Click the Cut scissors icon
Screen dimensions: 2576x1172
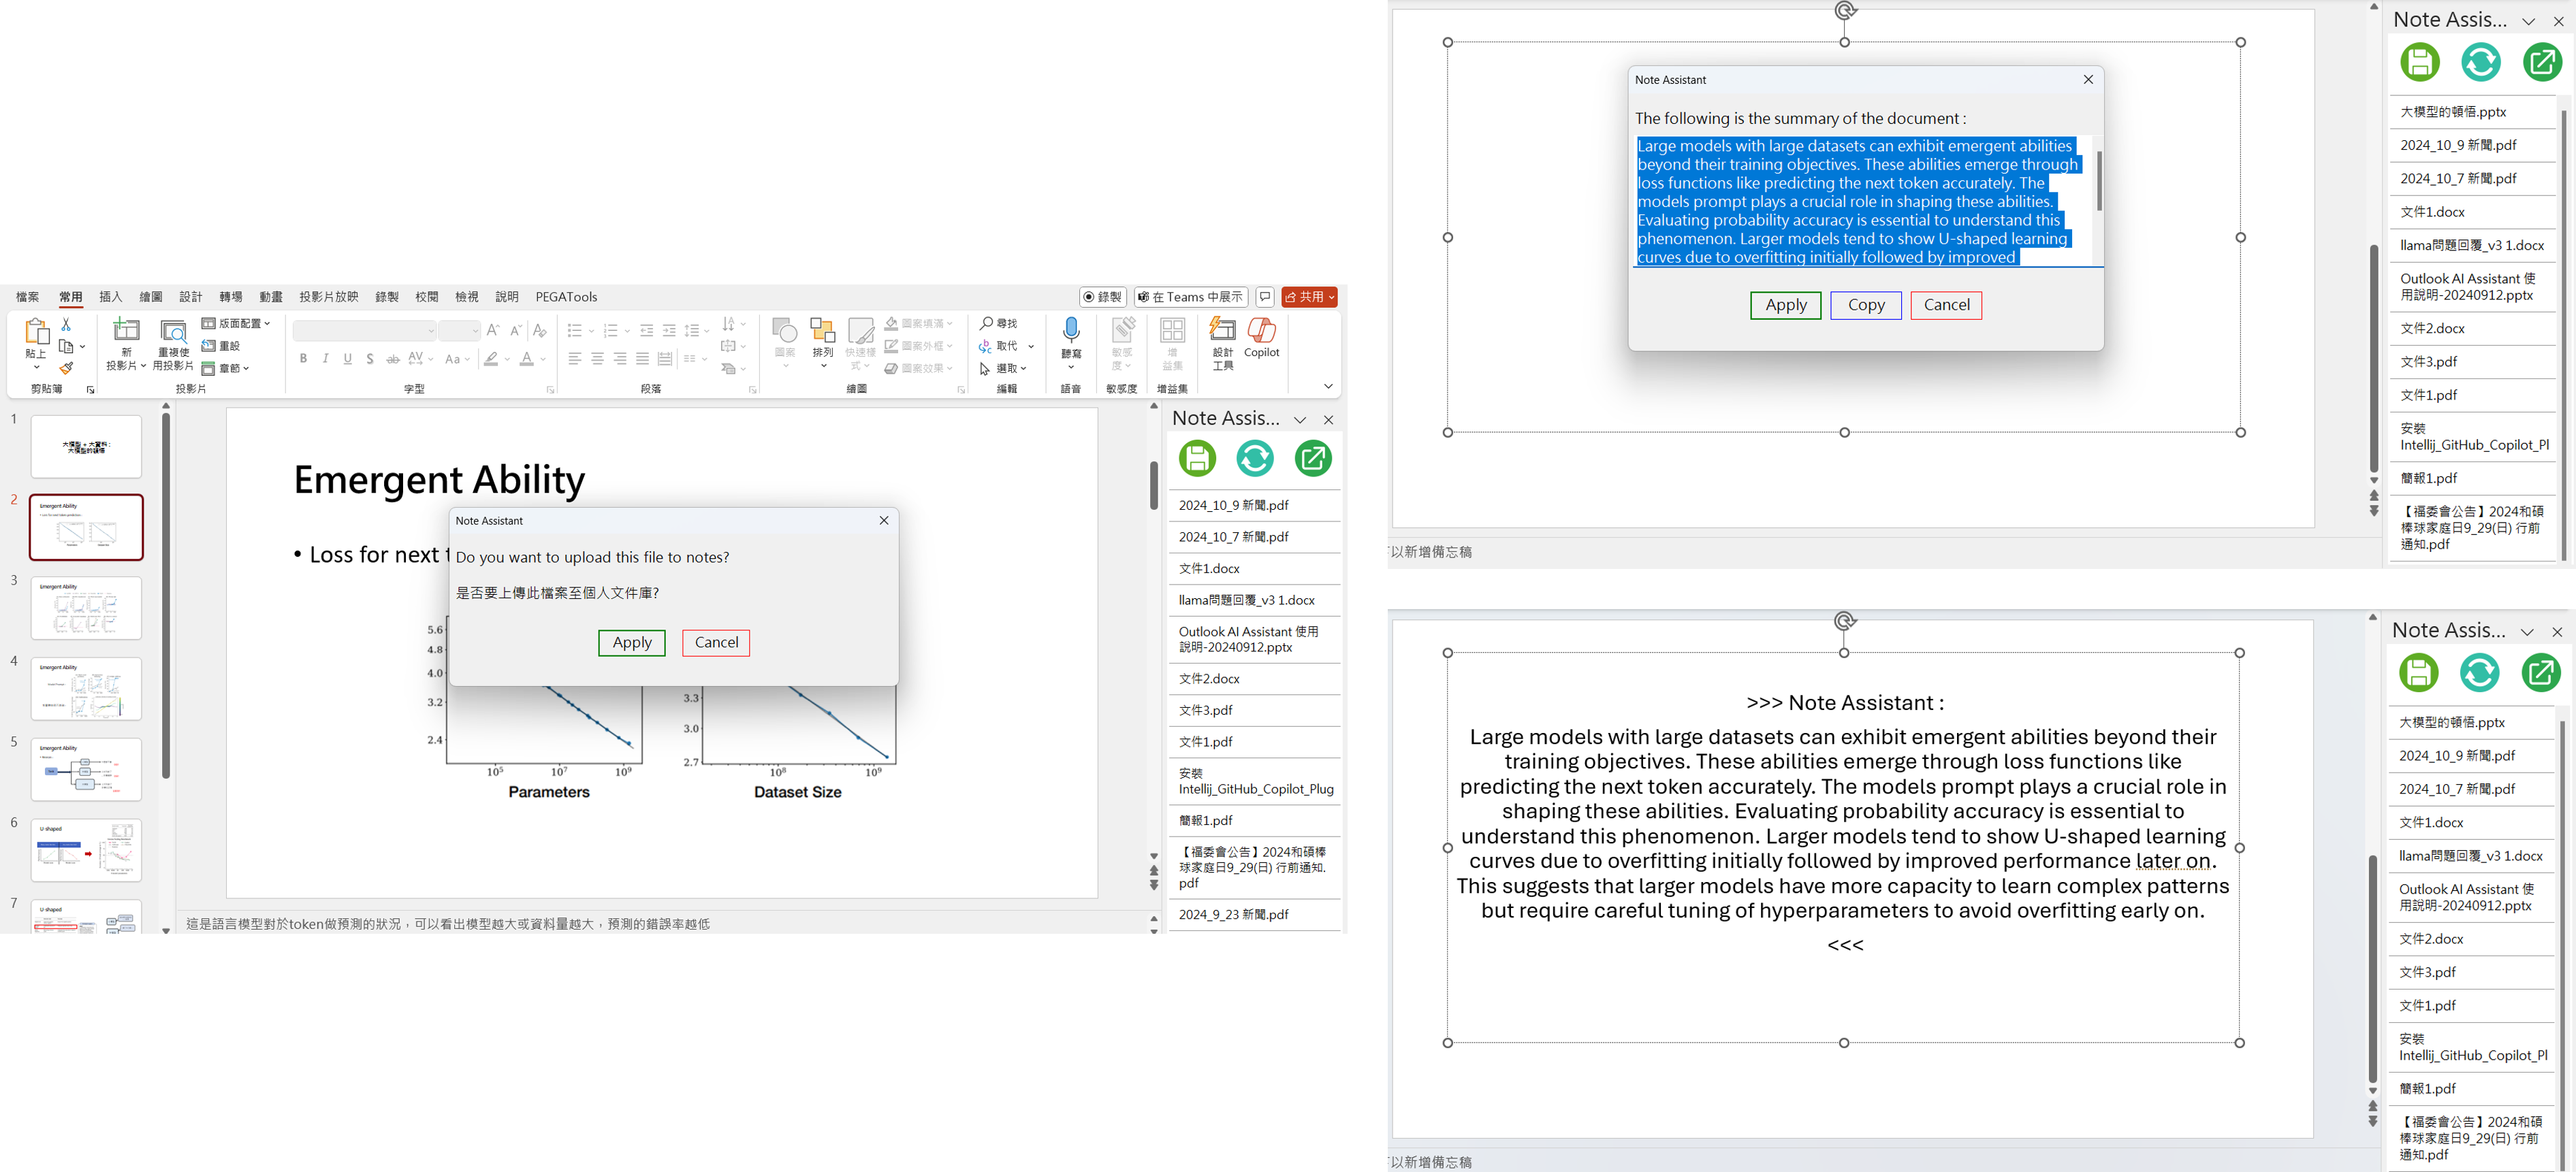[66, 325]
